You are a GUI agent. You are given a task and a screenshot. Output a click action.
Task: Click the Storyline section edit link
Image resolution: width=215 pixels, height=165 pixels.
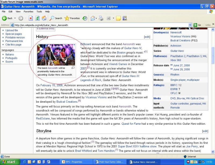[x=205, y=131]
